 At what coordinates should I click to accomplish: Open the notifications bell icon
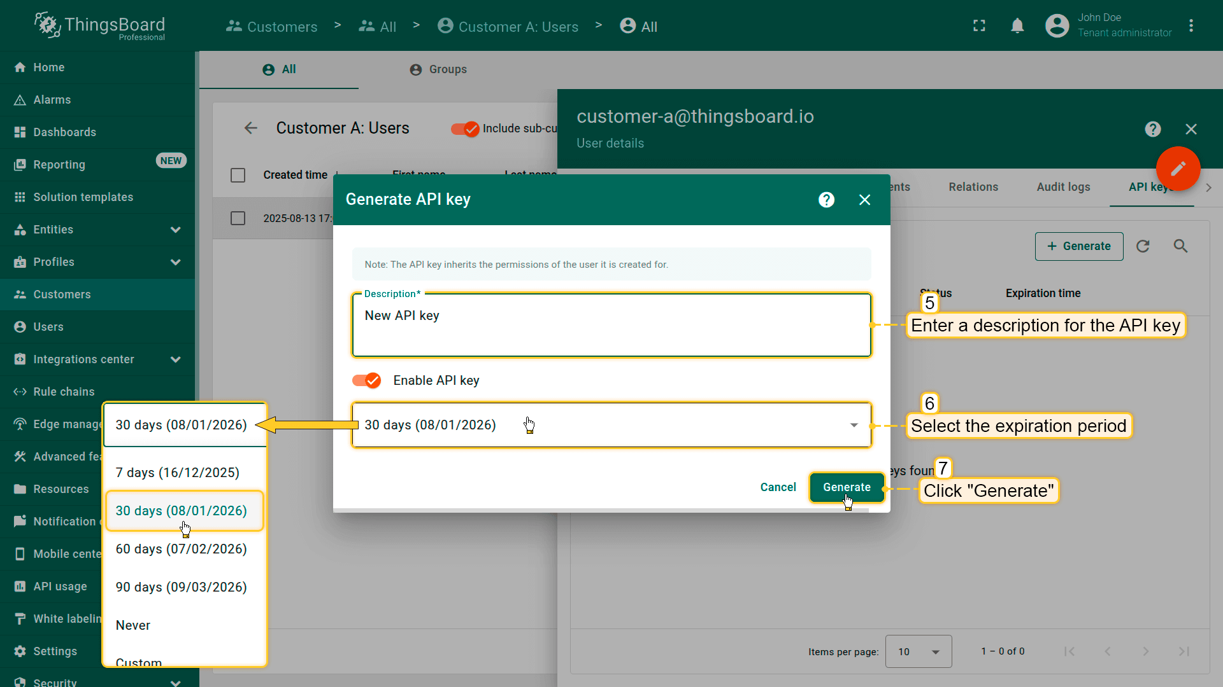click(1017, 26)
